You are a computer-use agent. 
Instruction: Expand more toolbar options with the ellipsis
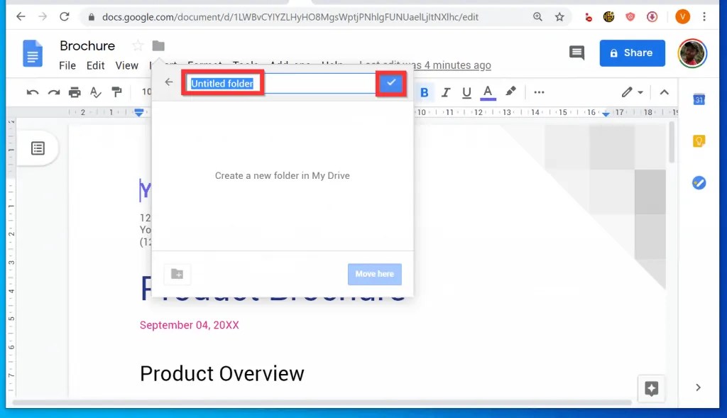(x=540, y=92)
